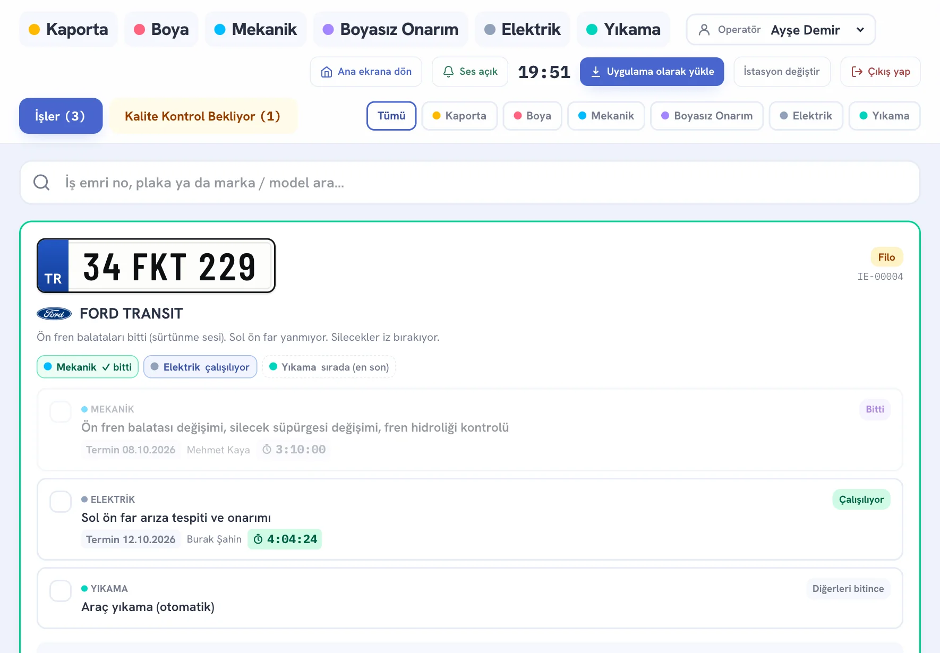
Task: Open the Operatör Ayşe Demir dropdown
Action: pyautogui.click(x=781, y=30)
